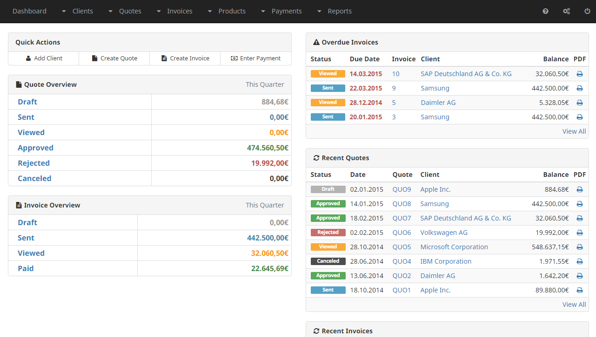Open the Clients dropdown menu
596x337 pixels.
pos(77,11)
